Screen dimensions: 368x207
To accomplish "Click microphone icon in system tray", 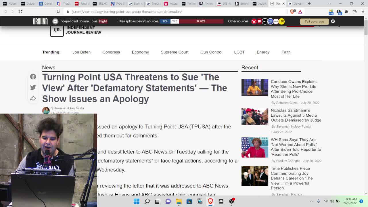I will tap(319, 201).
